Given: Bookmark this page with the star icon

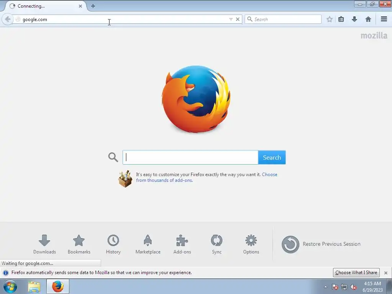Looking at the screenshot, I should (x=330, y=19).
